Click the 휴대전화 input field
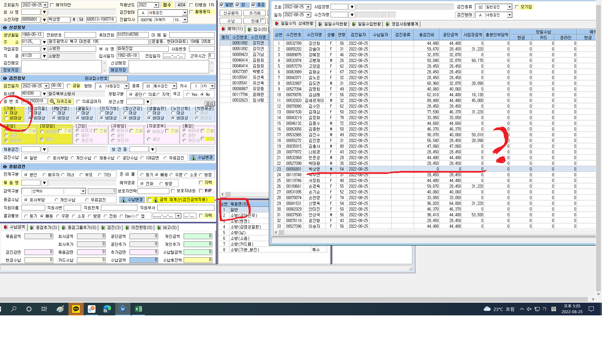Image resolution: width=611 pixels, height=343 pixels. pyautogui.click(x=132, y=35)
